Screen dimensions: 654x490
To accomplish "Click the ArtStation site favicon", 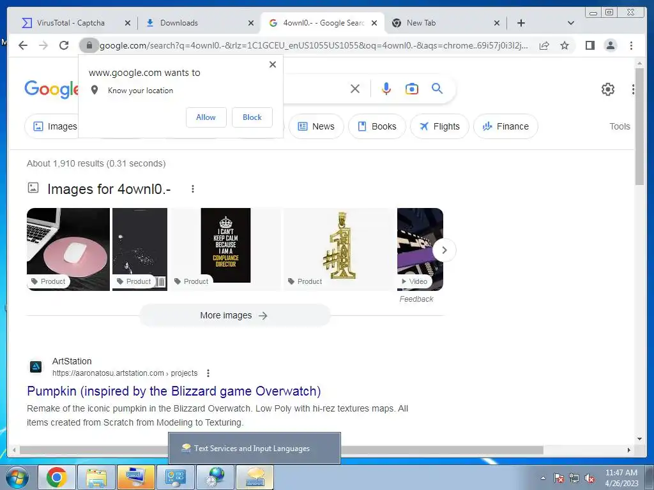I will point(36,367).
